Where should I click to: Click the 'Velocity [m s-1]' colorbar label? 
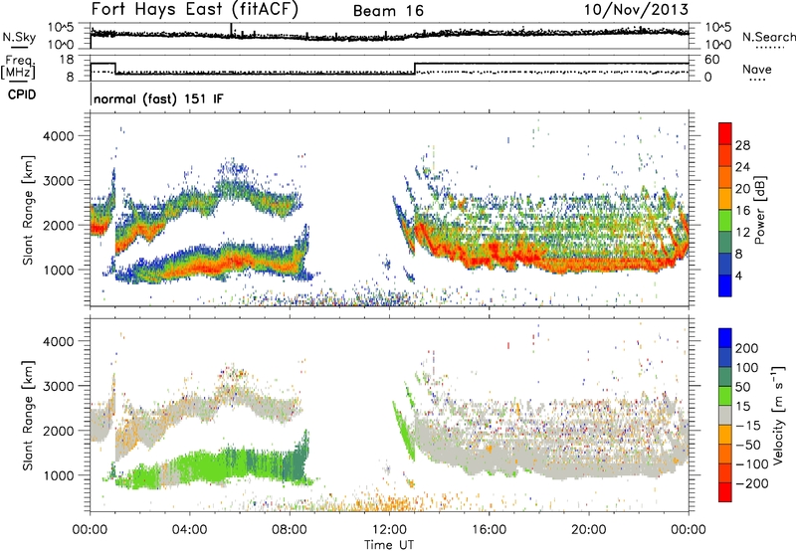tap(778, 415)
